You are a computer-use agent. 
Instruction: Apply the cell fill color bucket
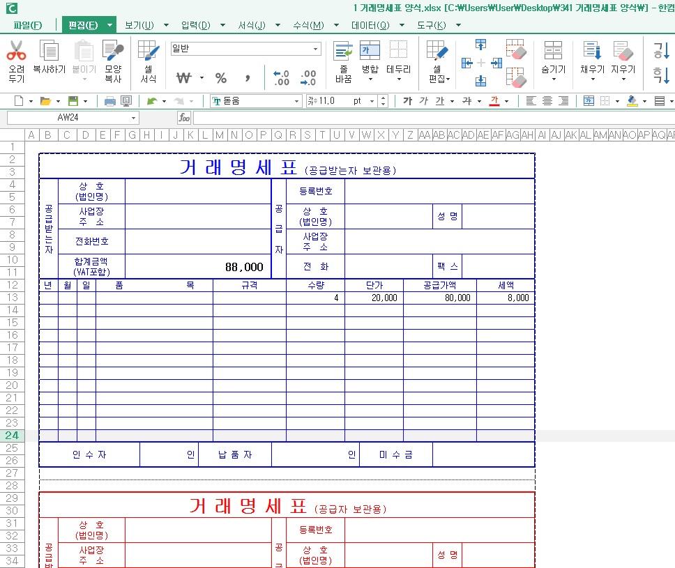[632, 101]
